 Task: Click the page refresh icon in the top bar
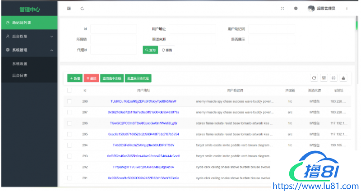click(82, 8)
